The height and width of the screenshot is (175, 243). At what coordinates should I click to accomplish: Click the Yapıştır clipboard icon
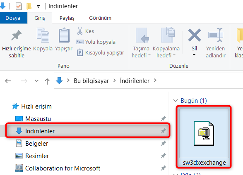tap(64, 35)
